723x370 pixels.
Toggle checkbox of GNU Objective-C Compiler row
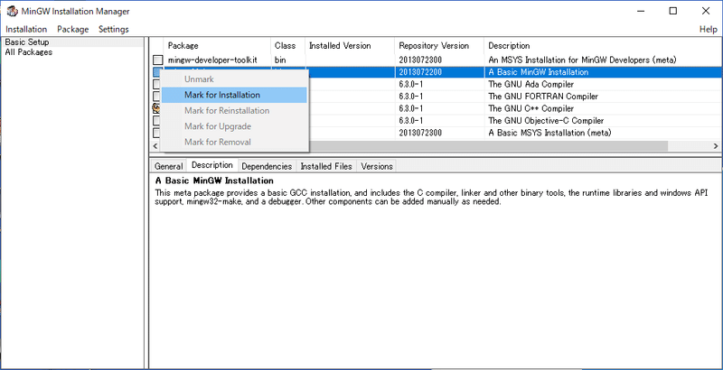(x=156, y=121)
